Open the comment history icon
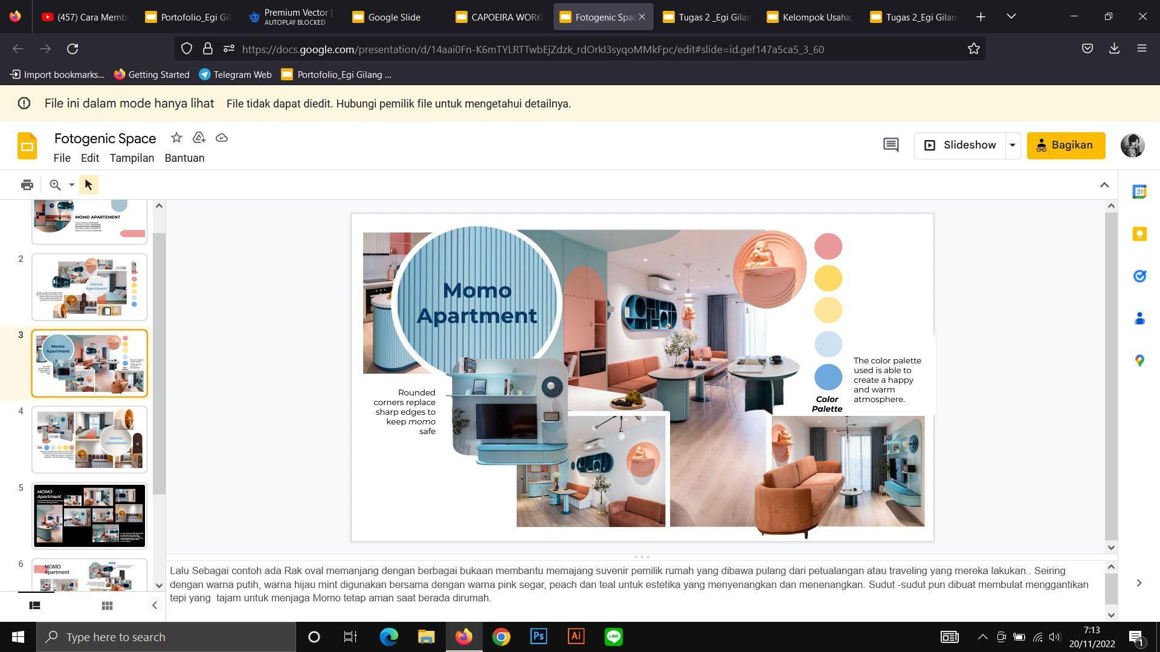1160x652 pixels. coord(891,145)
